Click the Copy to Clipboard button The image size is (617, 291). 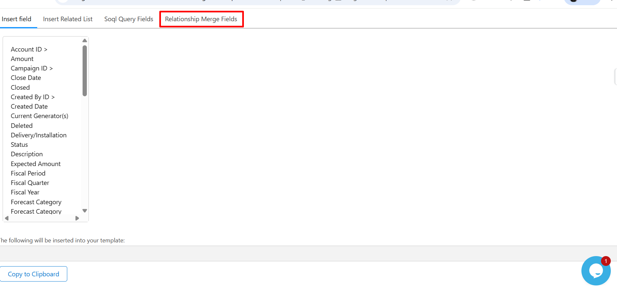pyautogui.click(x=34, y=274)
